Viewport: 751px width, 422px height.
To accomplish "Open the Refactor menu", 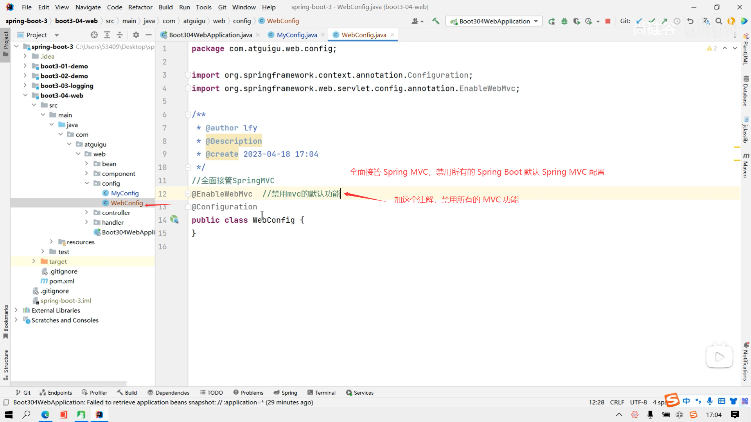I will [140, 7].
